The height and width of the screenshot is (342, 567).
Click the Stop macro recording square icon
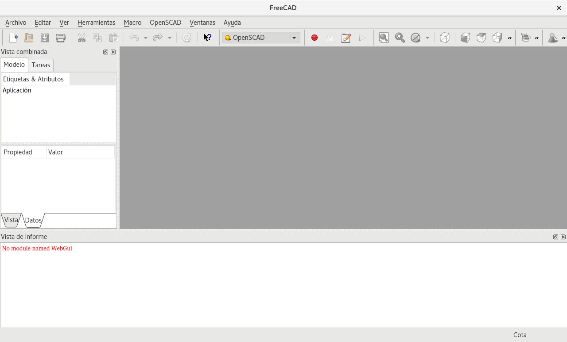330,38
